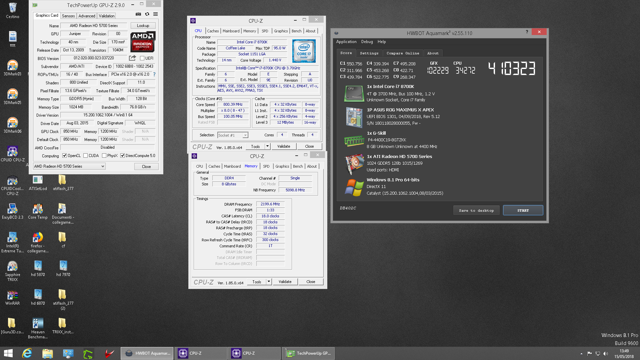Screen dimensions: 640x360
Task: Toggle the CUDA checkbox
Action: (86, 156)
